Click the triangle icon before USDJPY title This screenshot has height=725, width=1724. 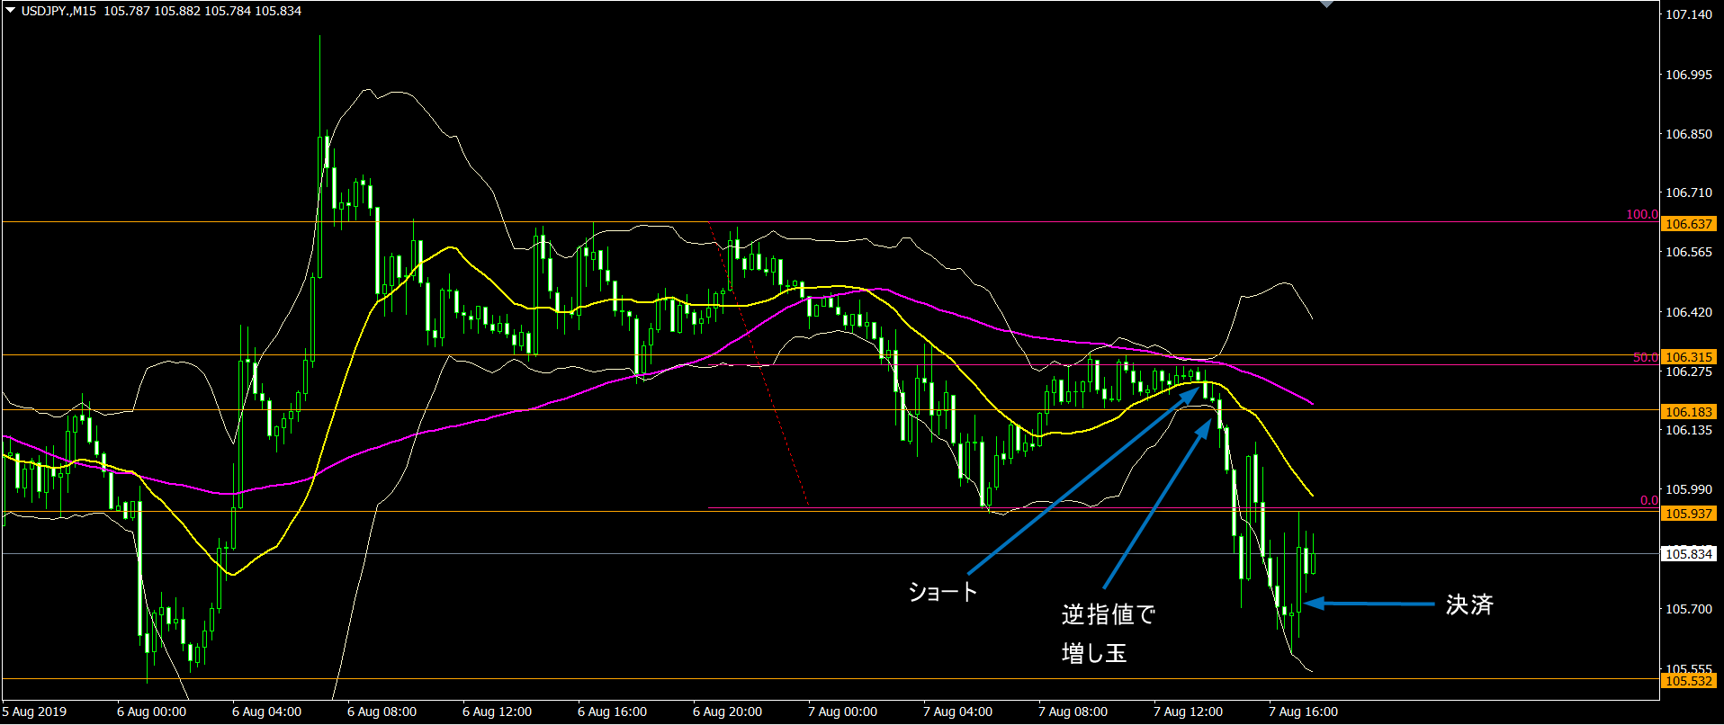pyautogui.click(x=11, y=11)
